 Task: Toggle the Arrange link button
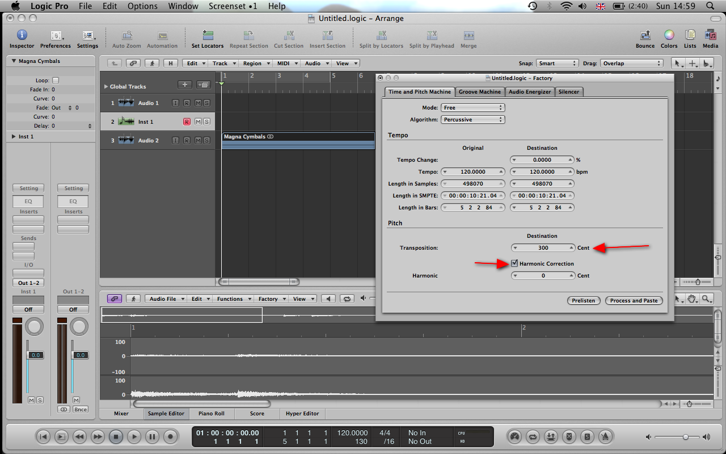tap(133, 64)
